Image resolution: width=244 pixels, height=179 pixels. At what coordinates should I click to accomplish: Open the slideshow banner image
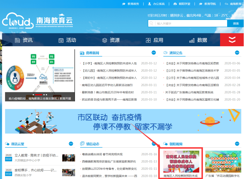pyautogui.click(x=40, y=75)
